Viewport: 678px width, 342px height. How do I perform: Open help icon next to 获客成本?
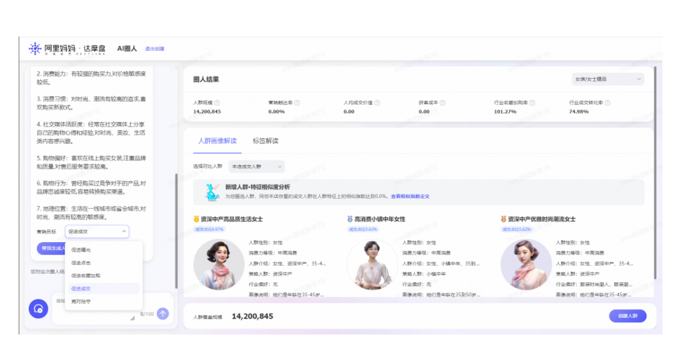point(442,102)
